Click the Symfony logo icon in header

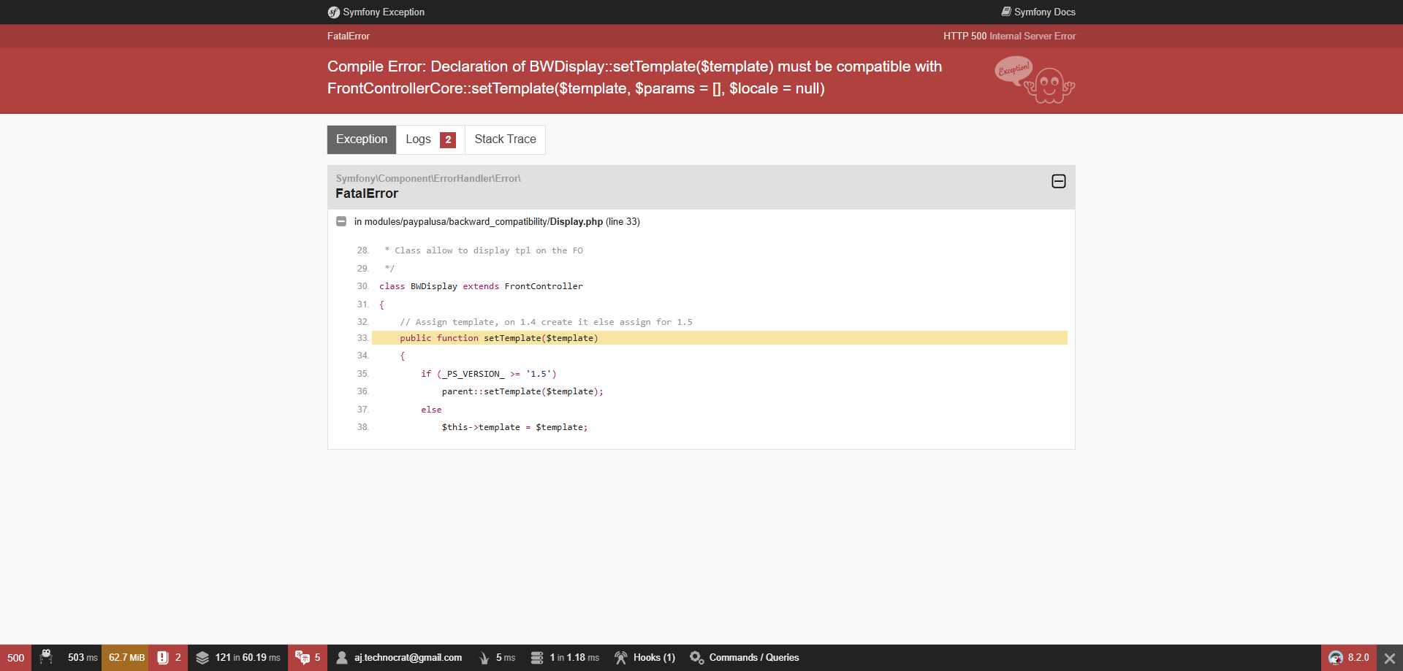(x=334, y=12)
